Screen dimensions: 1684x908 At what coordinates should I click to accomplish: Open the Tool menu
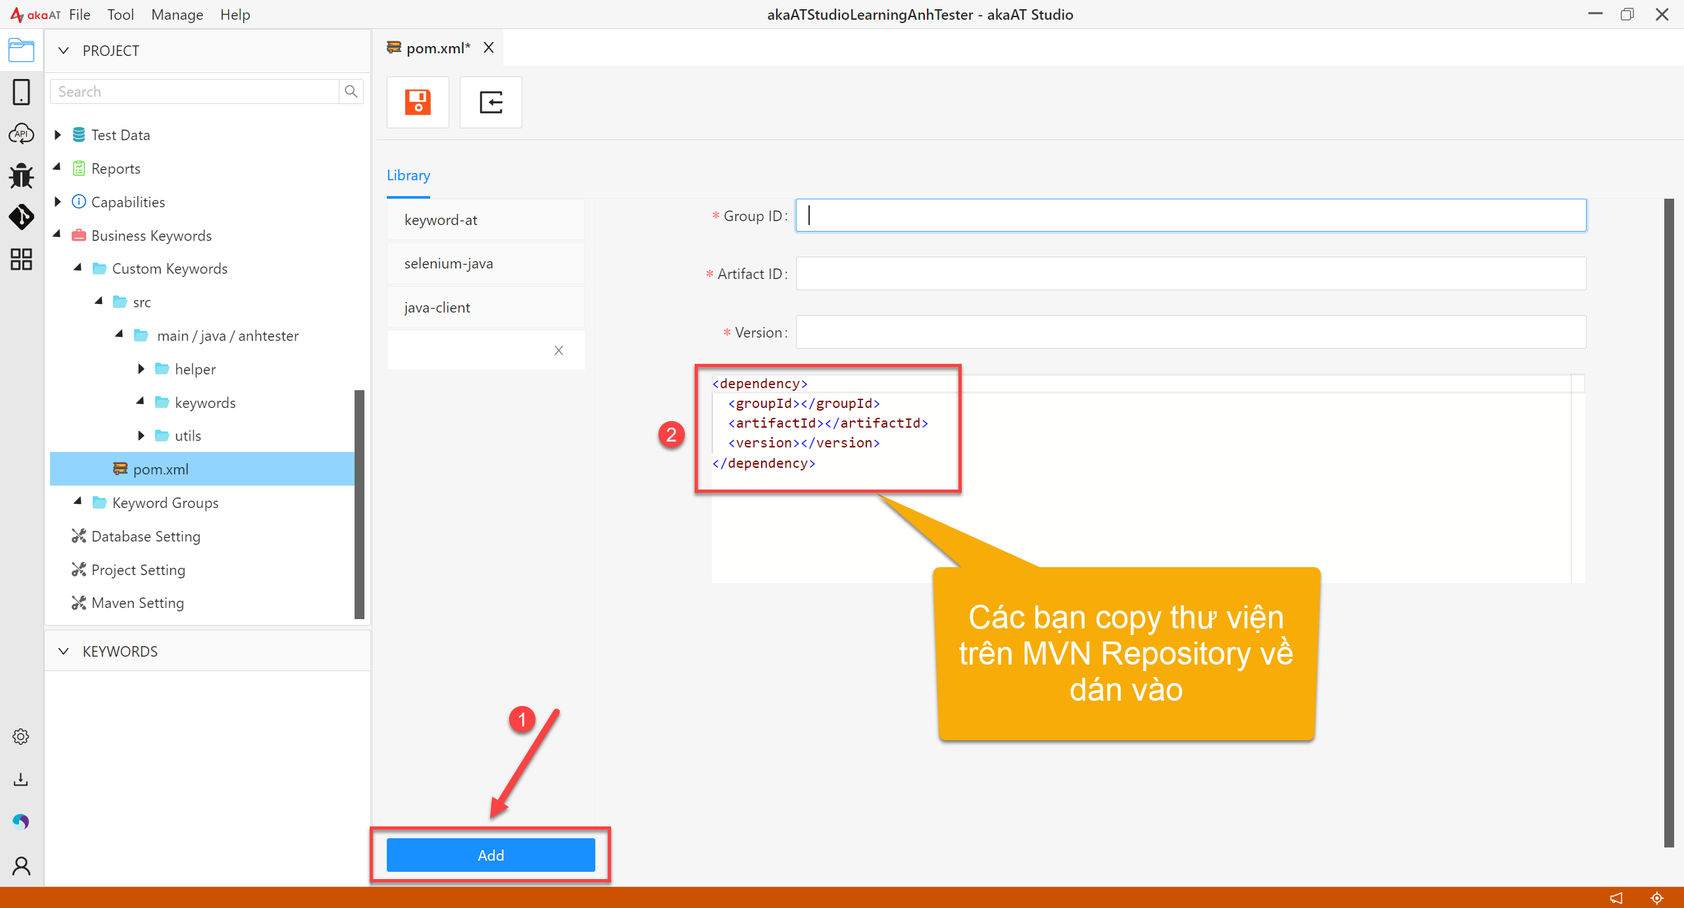[x=120, y=14]
